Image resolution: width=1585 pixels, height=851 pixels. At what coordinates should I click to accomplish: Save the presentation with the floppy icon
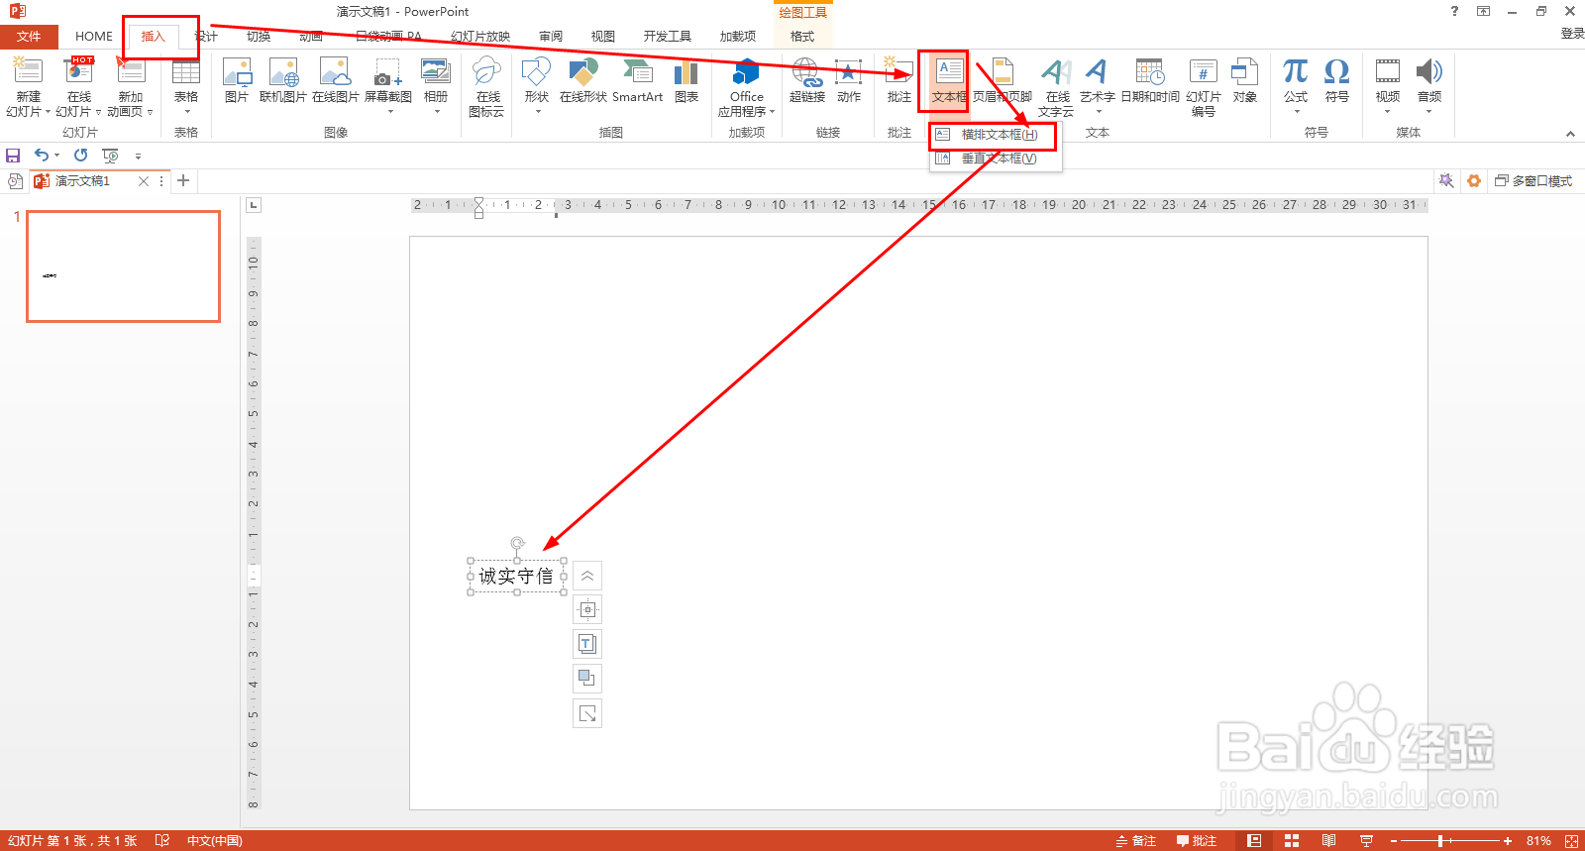point(13,156)
